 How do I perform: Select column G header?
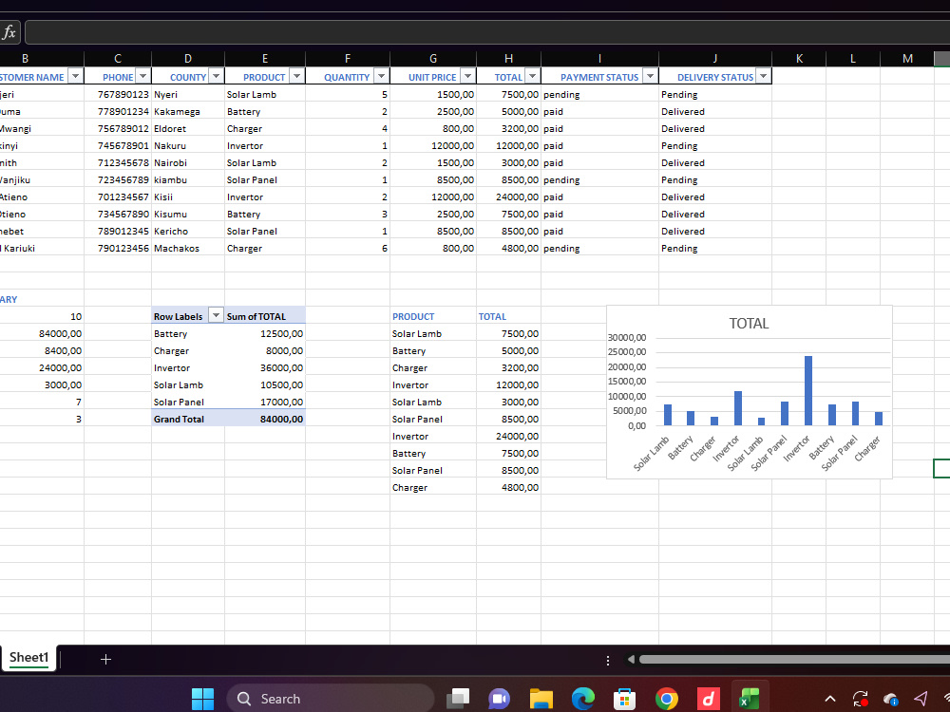coord(433,59)
